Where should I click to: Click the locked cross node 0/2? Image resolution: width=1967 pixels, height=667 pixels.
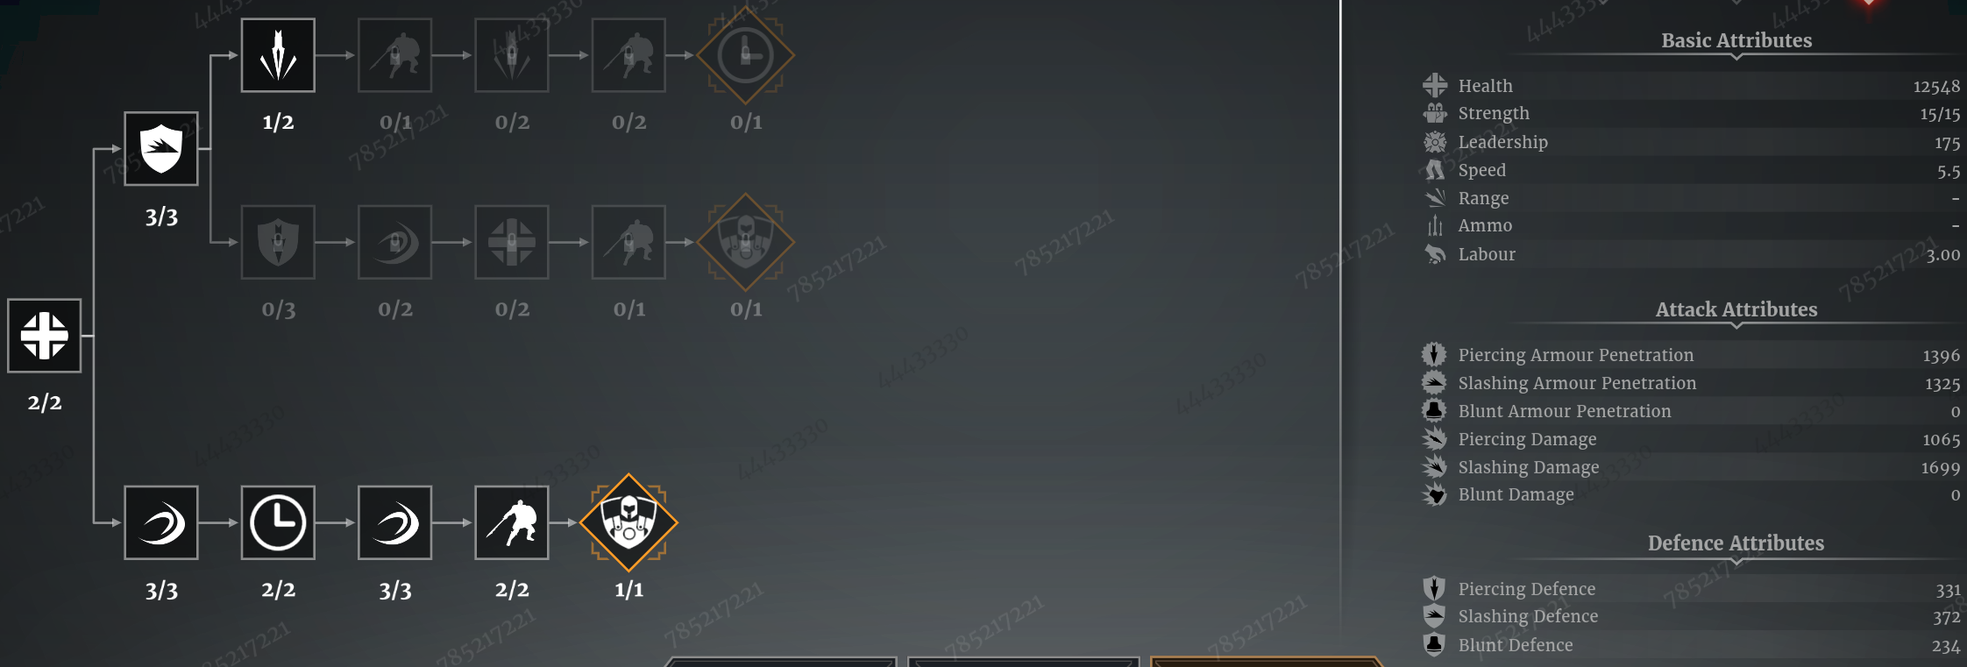[x=512, y=242]
